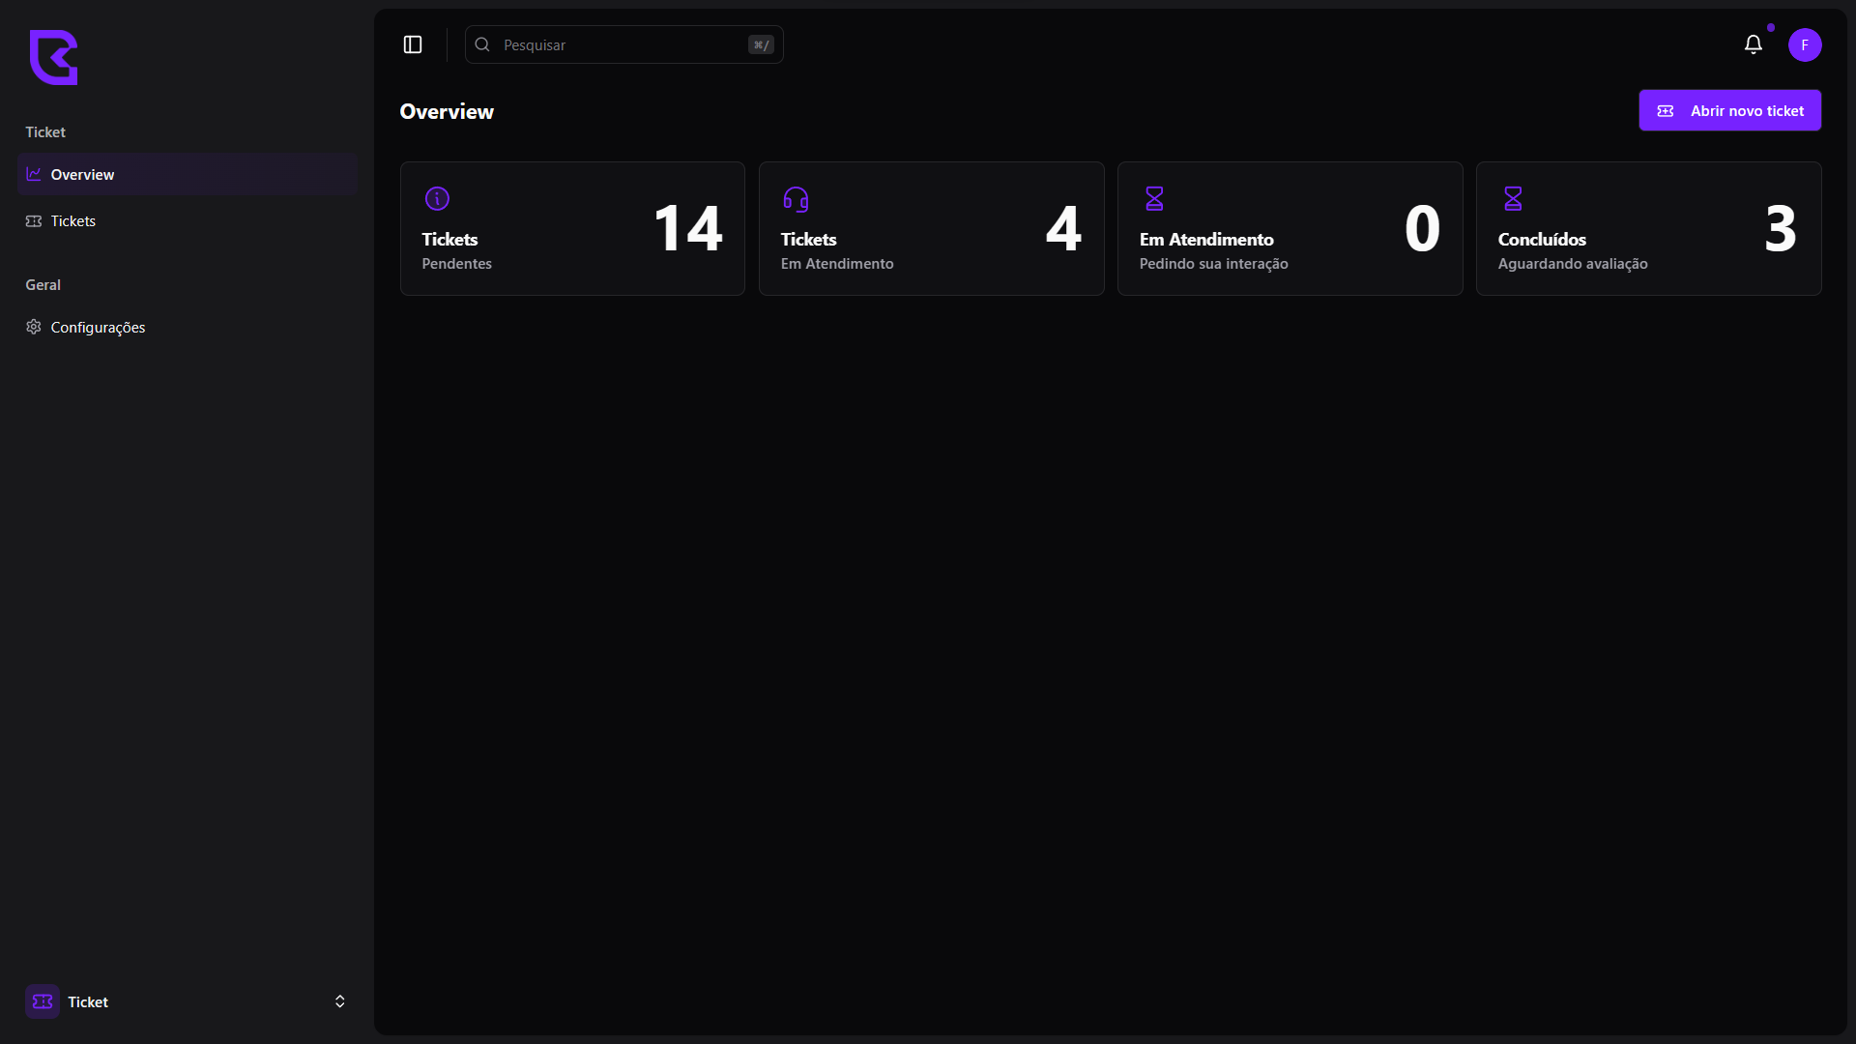Click hourglass icon on Pedindo sua interação card

(x=1154, y=198)
